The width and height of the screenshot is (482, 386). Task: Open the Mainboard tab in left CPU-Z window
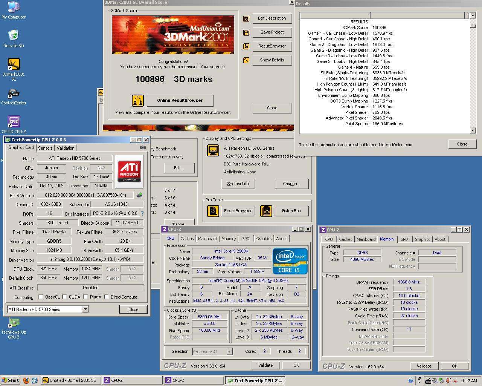click(x=207, y=239)
